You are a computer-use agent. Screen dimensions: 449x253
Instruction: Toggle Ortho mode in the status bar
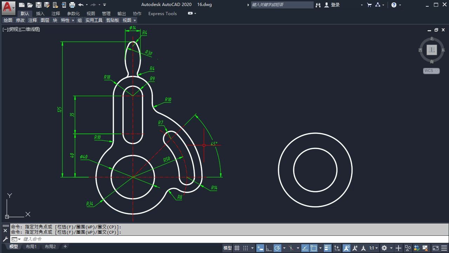pyautogui.click(x=269, y=248)
